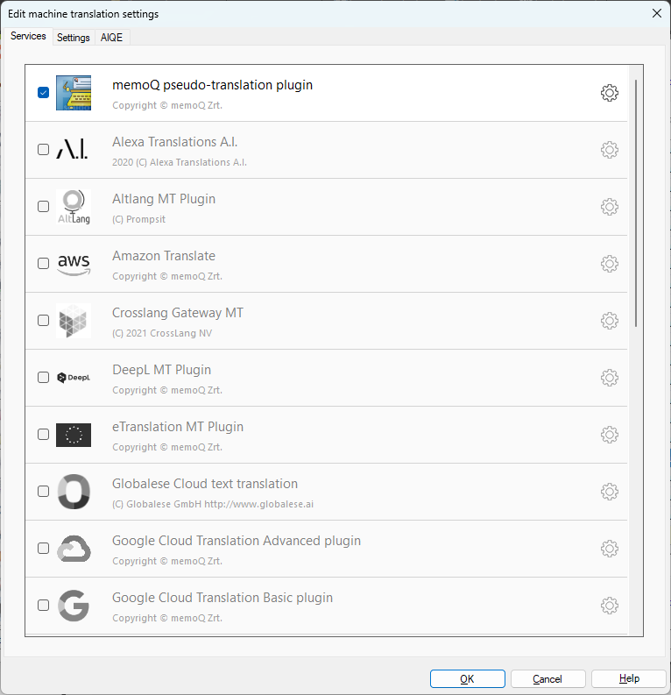Open settings gear for Altlang MT Plugin
The image size is (671, 695).
coord(610,207)
